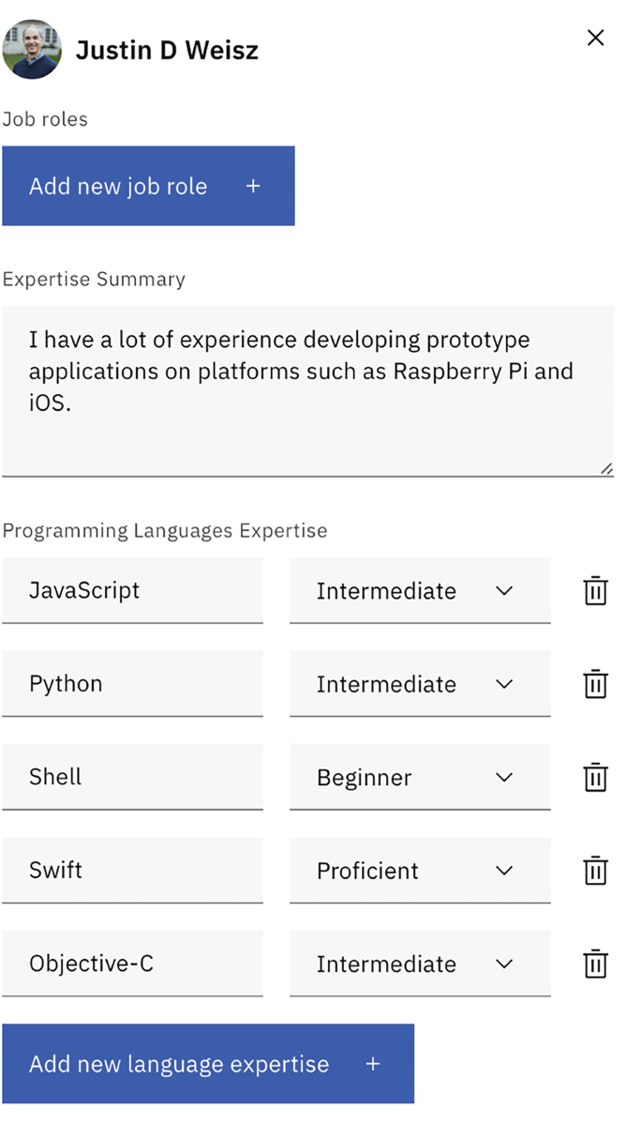Click the Shell language name field

[x=132, y=777]
